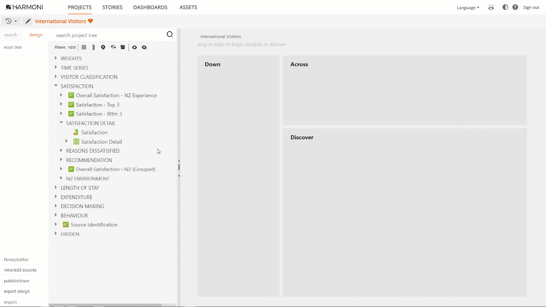Expand the TIME SERIES folder

click(x=56, y=67)
